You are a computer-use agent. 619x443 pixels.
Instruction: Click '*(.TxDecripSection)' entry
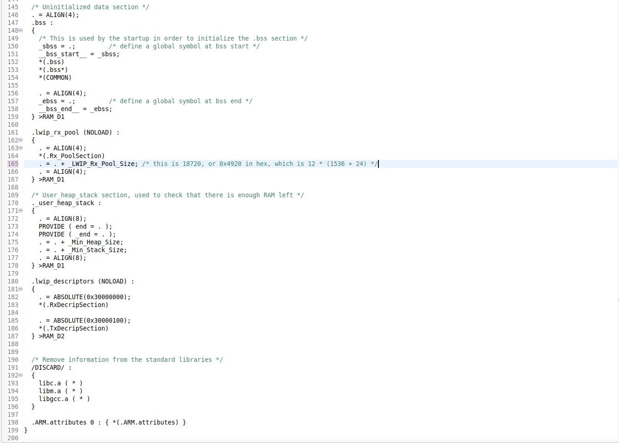point(73,328)
